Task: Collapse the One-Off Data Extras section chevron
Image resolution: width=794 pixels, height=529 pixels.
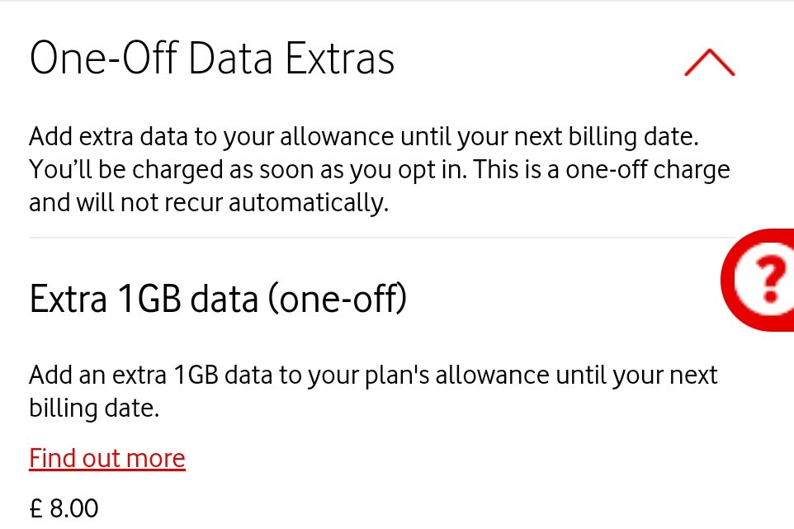Action: 710,62
